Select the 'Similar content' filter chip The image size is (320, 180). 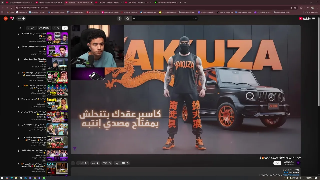coord(31,28)
